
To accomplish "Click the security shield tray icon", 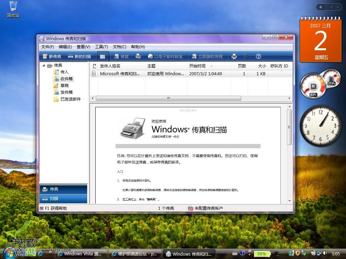I will [297, 253].
